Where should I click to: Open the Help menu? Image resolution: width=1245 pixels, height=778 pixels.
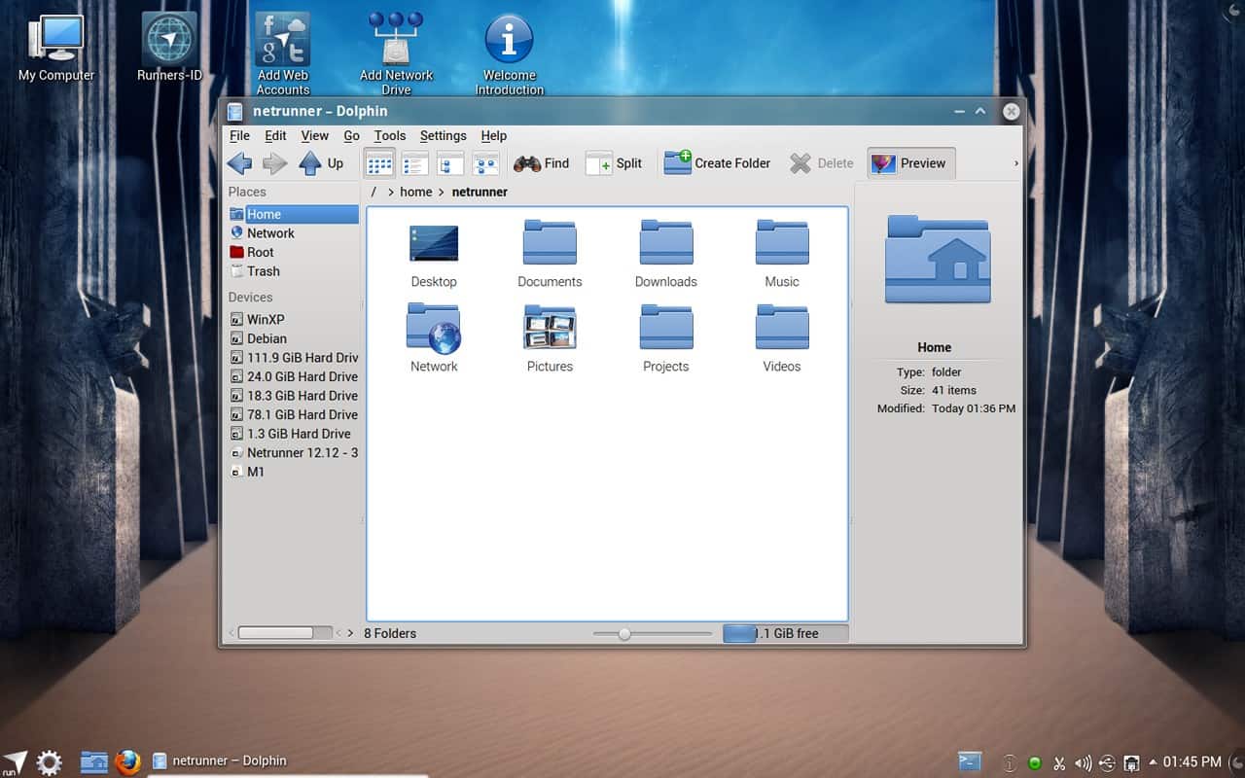point(494,136)
